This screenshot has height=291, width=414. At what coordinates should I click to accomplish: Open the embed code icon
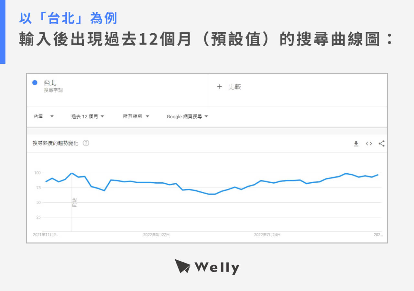pos(369,144)
